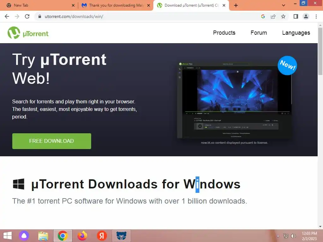Click the Windows logo beside heading
The height and width of the screenshot is (242, 323).
click(19, 184)
